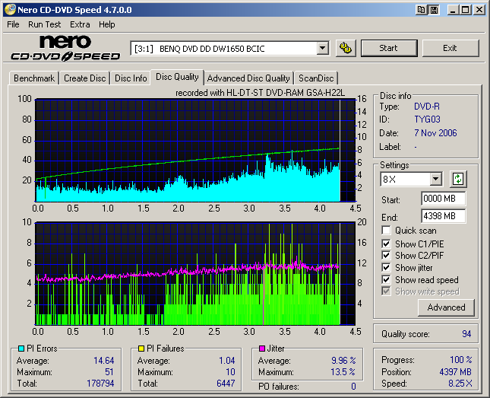Switch to the Benchmark tab
Viewport: 490px width, 398px height.
click(34, 78)
